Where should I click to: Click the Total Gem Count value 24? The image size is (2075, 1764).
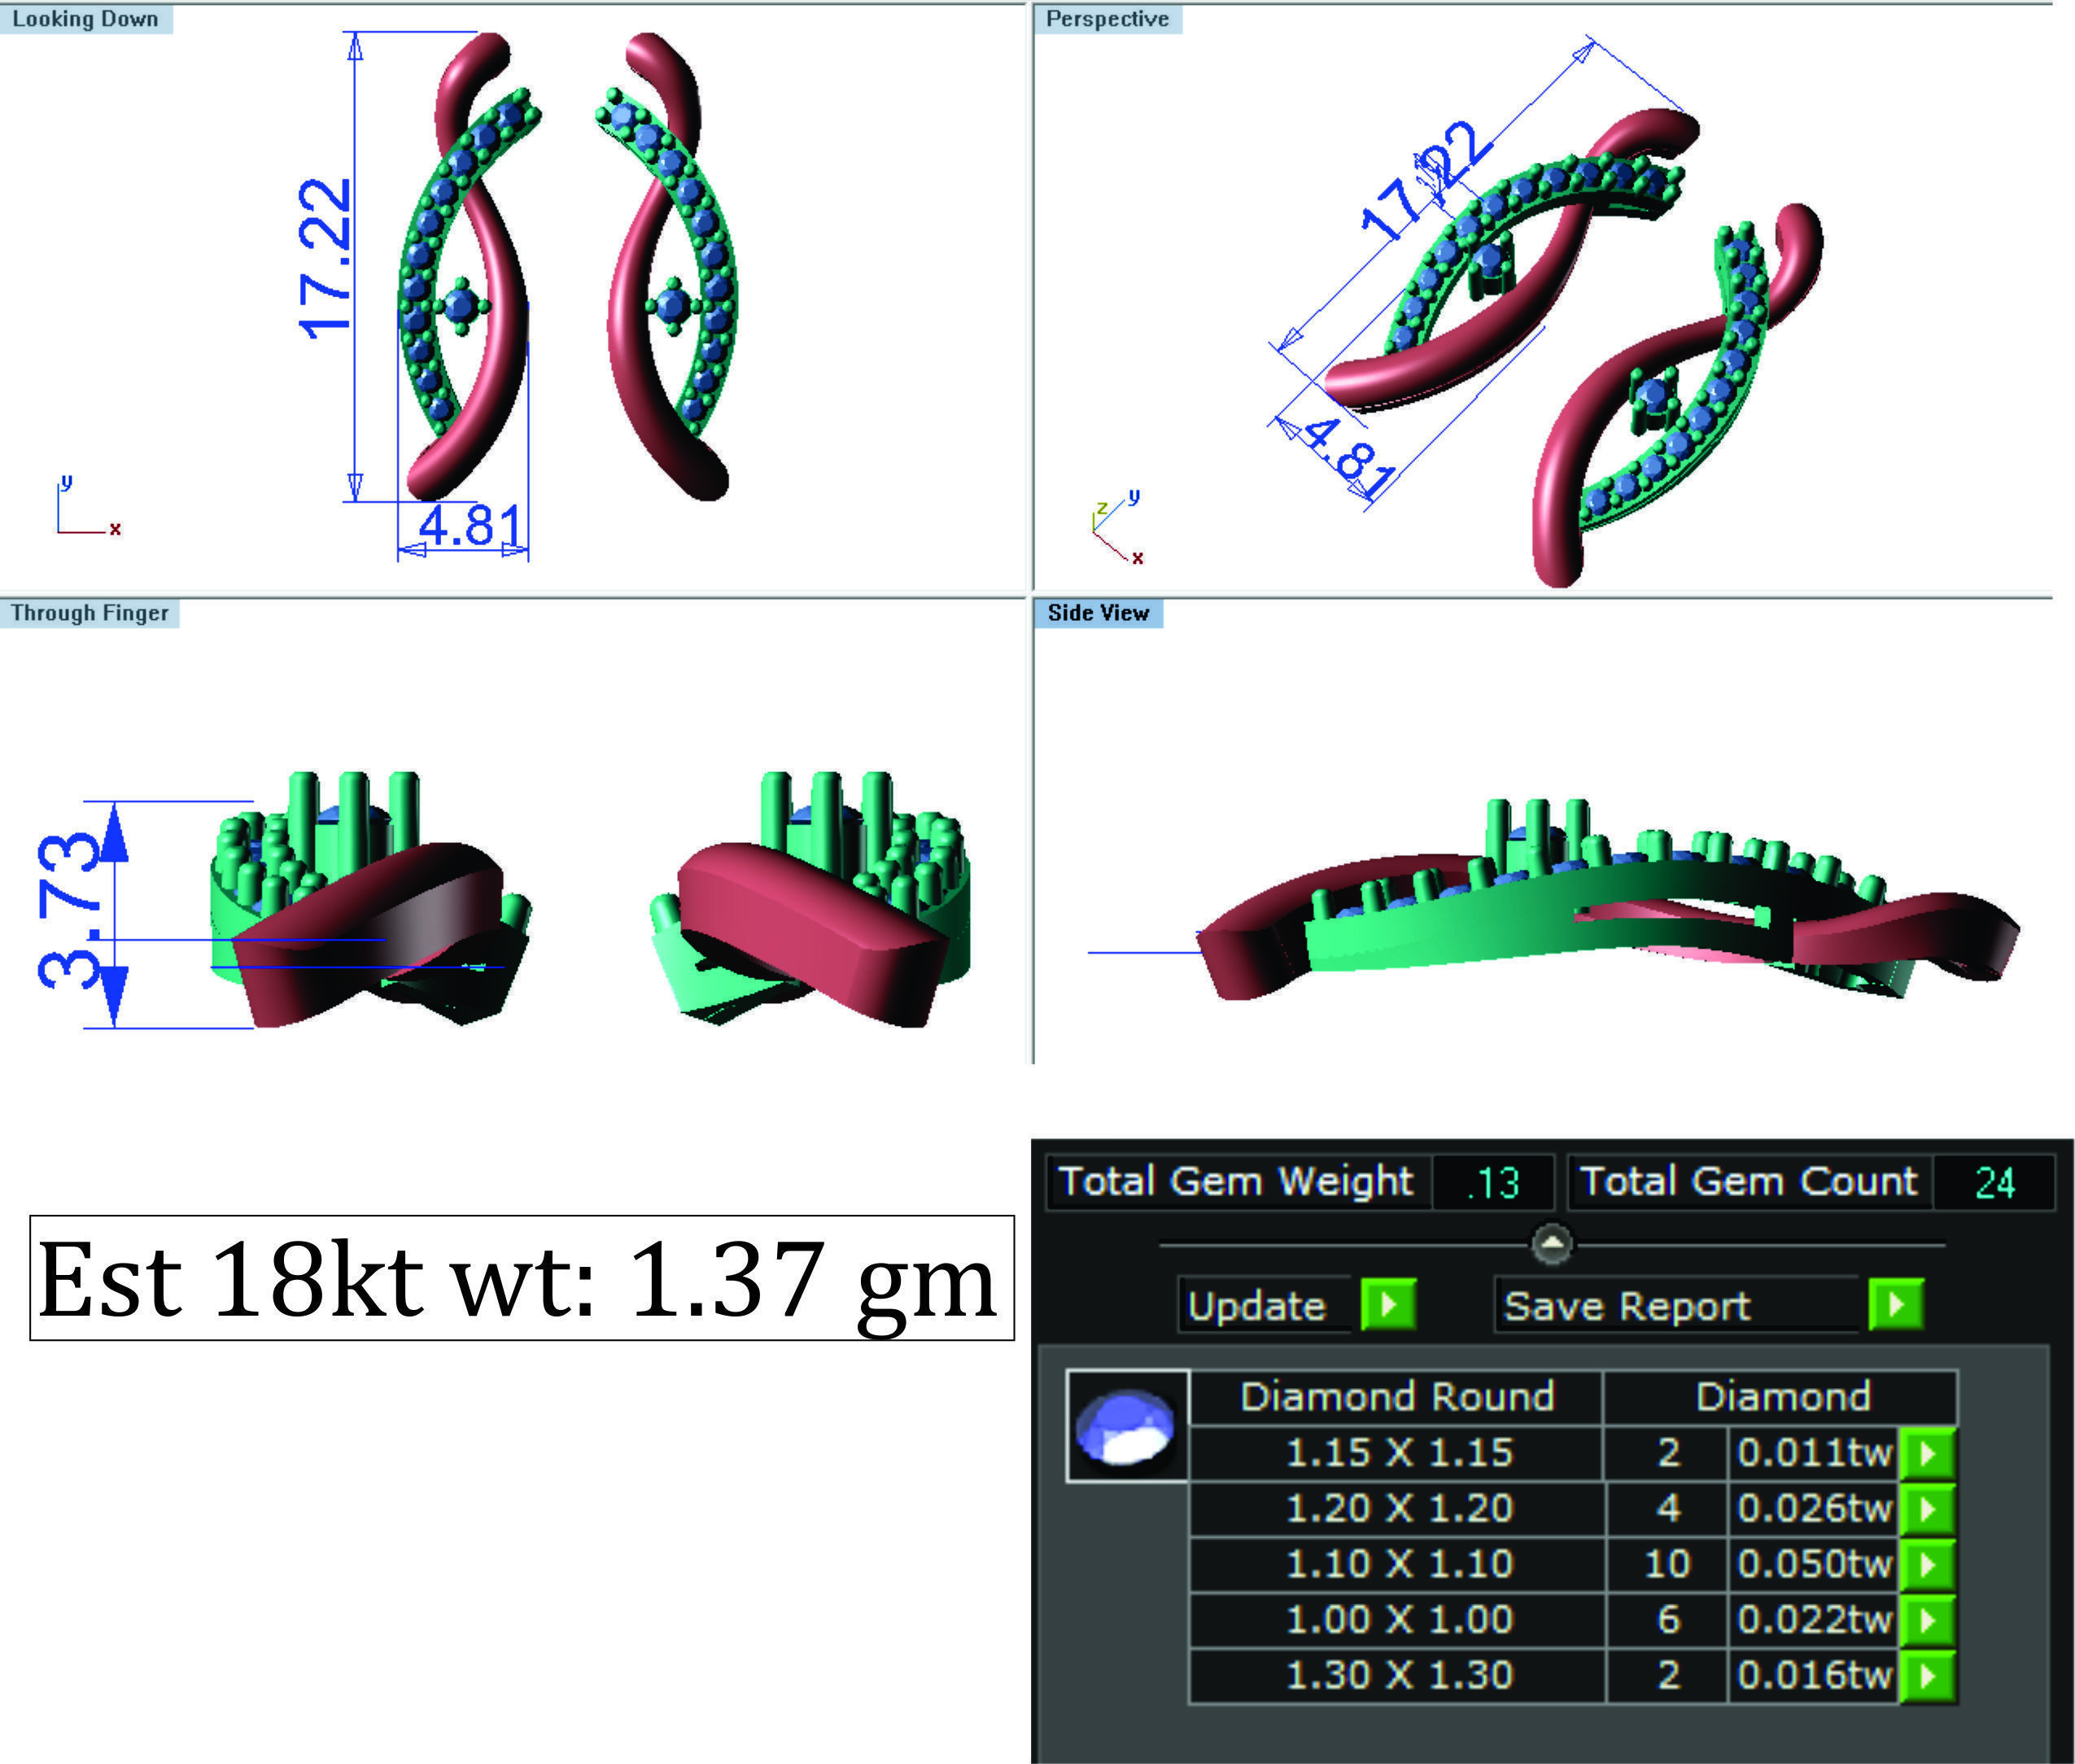pos(1995,1183)
